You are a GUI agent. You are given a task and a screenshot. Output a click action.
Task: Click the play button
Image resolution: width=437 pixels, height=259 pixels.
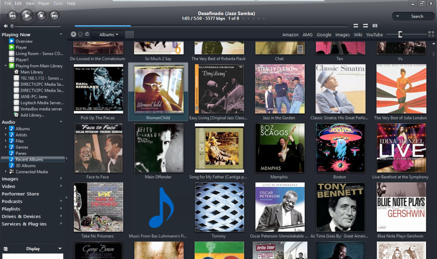pos(27,16)
